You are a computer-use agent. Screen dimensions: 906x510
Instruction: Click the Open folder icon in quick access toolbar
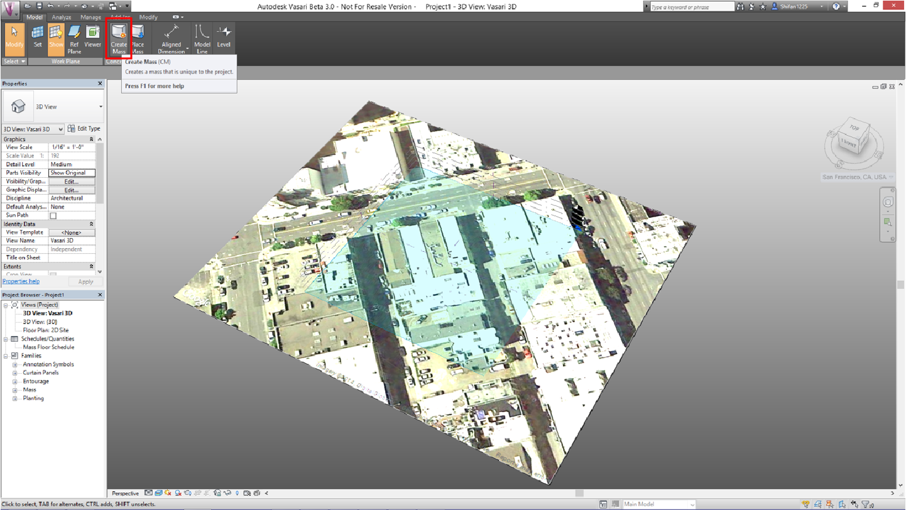pyautogui.click(x=29, y=6)
